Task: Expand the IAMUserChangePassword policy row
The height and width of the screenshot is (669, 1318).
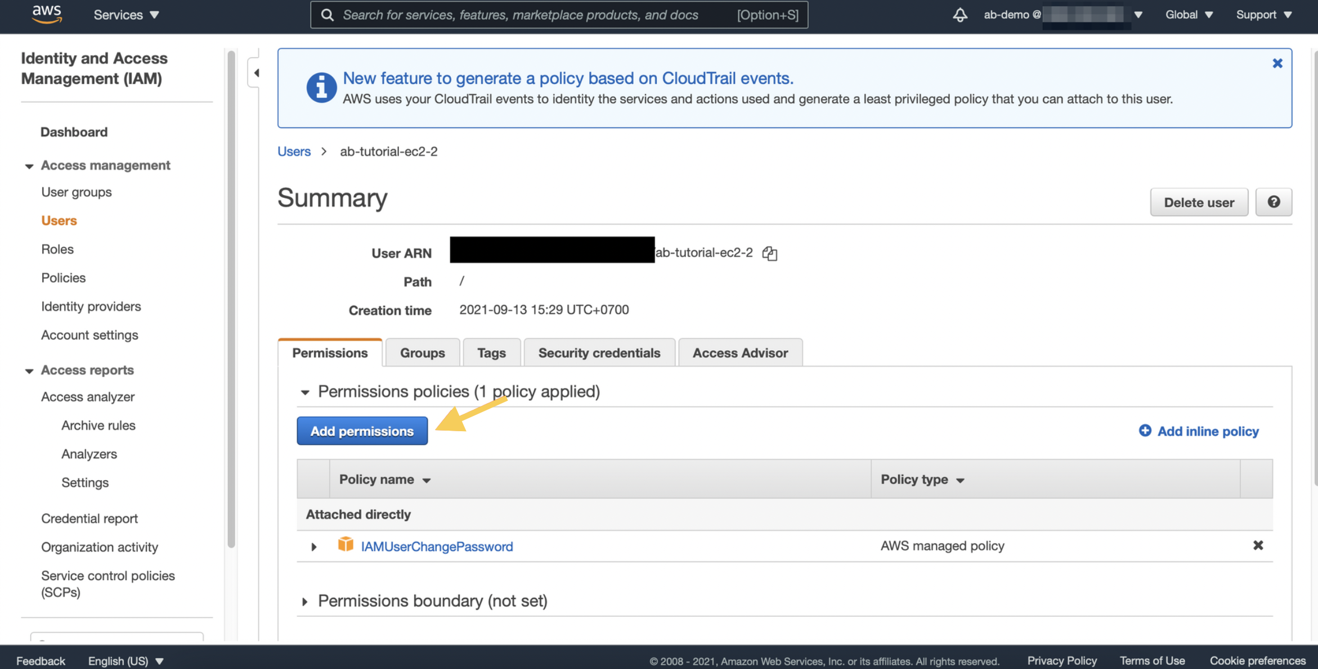Action: [314, 546]
